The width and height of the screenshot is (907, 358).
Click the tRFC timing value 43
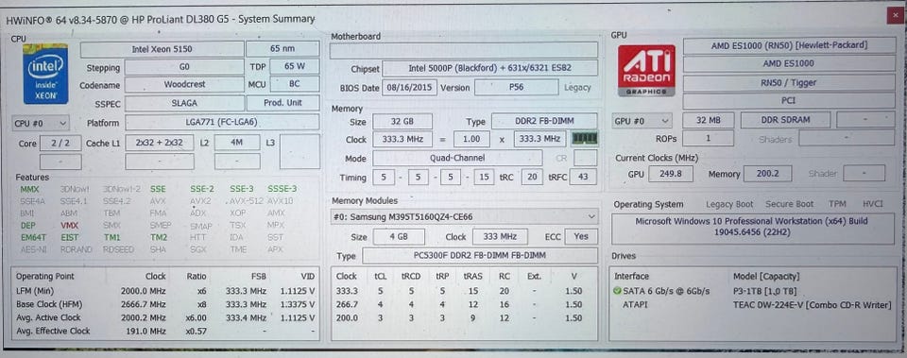pos(583,177)
